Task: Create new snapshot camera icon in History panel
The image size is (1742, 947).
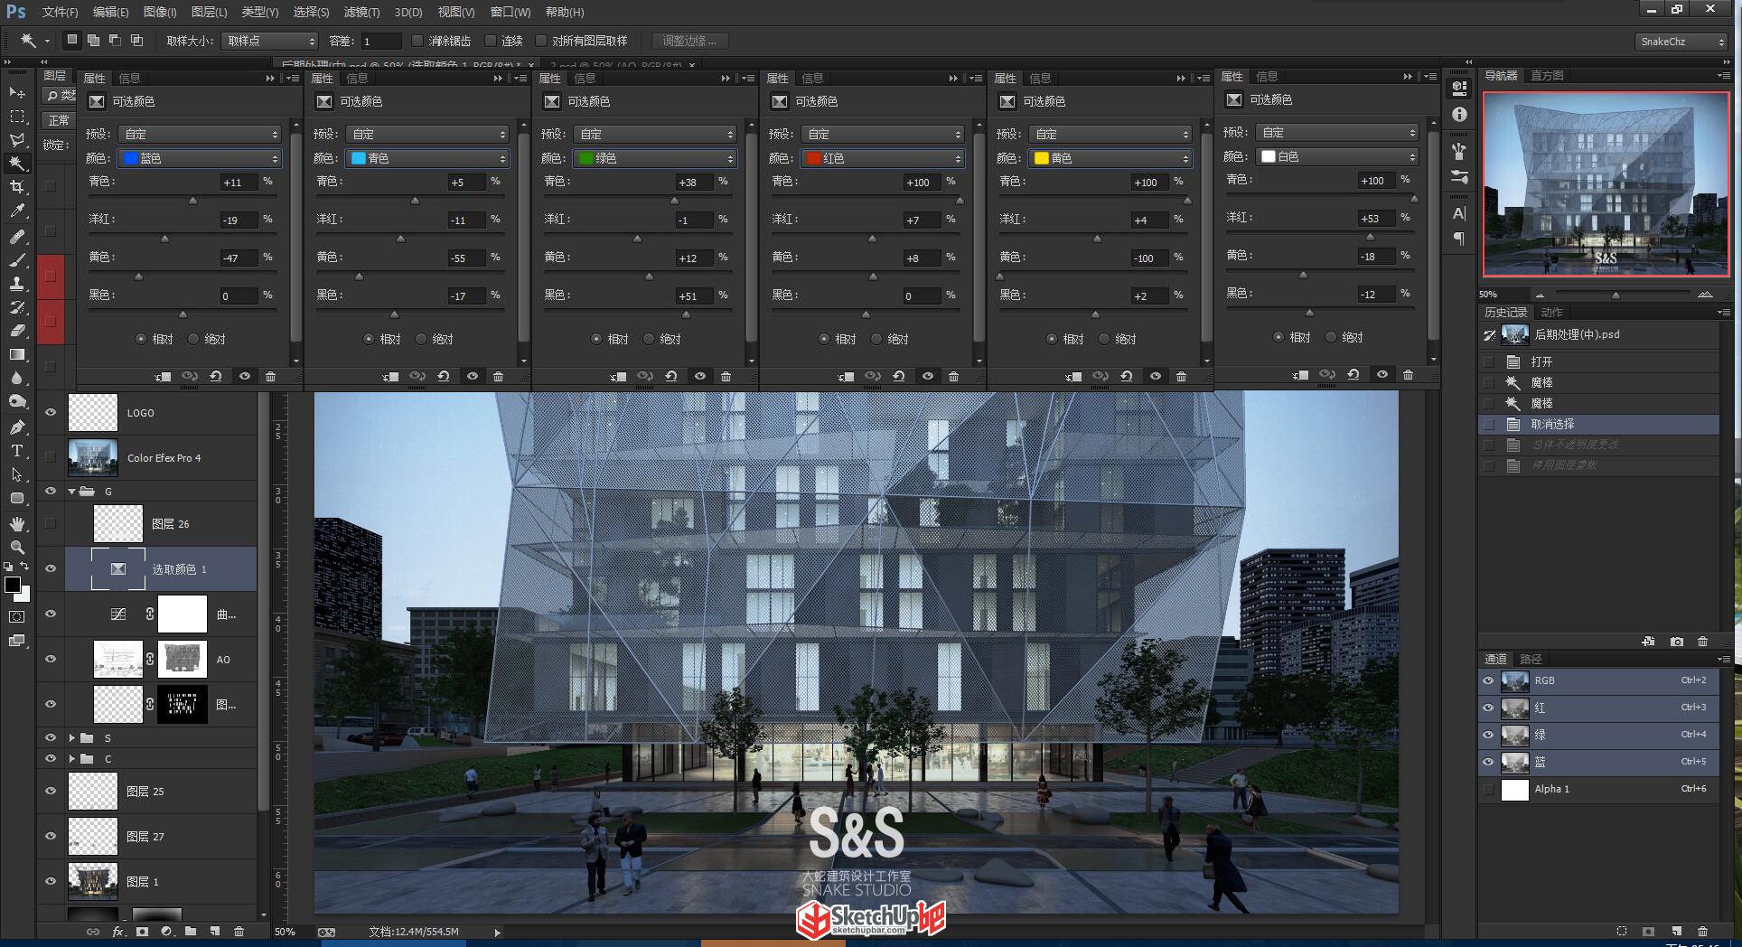Action: (x=1677, y=642)
